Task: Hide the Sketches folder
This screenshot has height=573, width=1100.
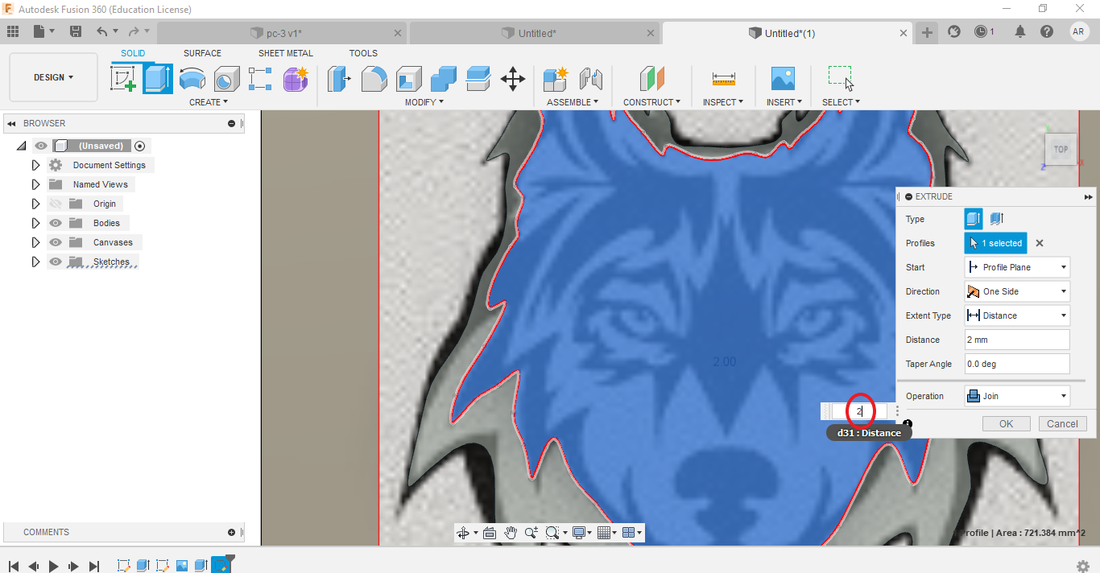Action: point(56,262)
